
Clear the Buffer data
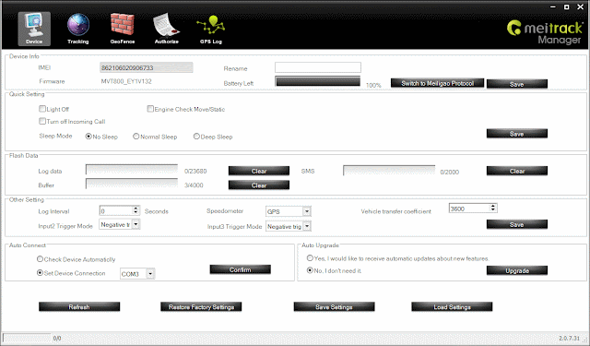coord(259,185)
